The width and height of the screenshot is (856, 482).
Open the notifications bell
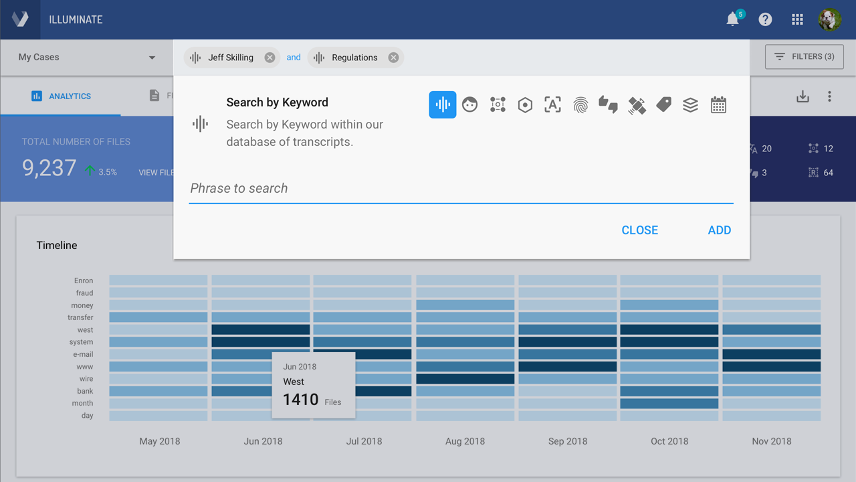pos(733,19)
